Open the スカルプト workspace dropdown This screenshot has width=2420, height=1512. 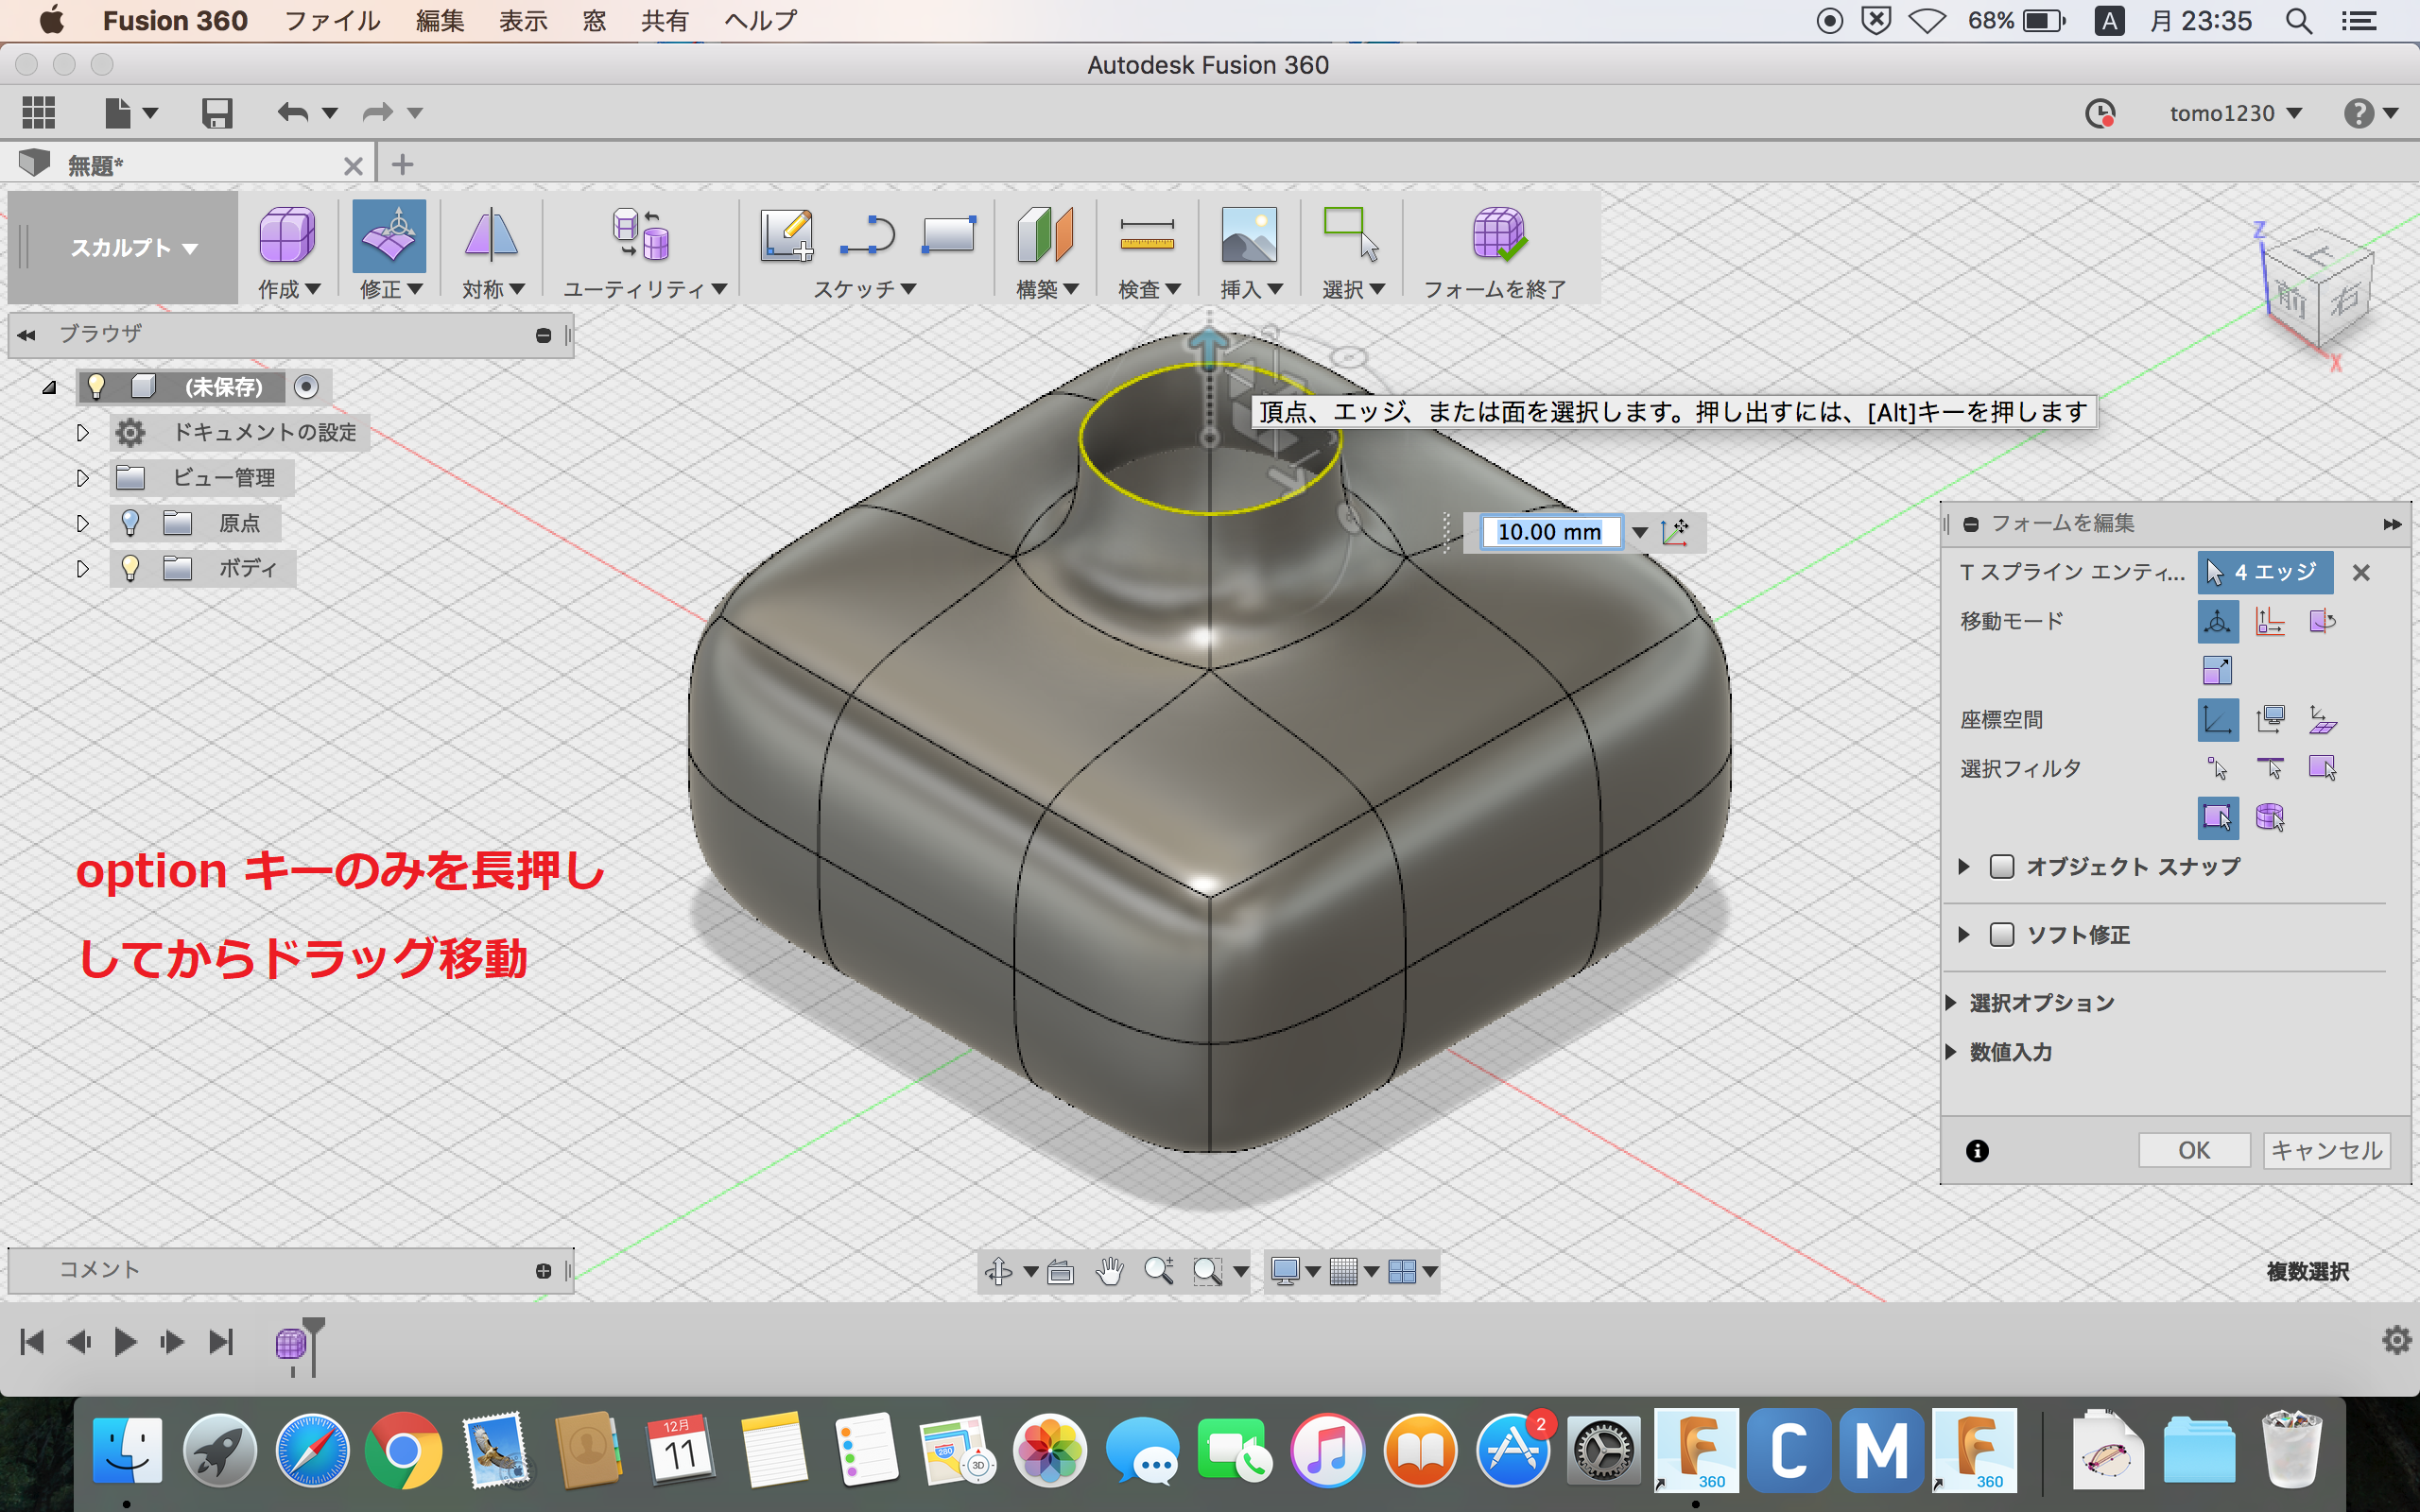click(133, 247)
